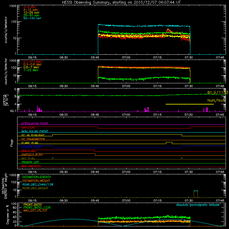Click the raised pulse on the FLARE_FLAG line
The height and width of the screenshot is (229, 229).
169,143
